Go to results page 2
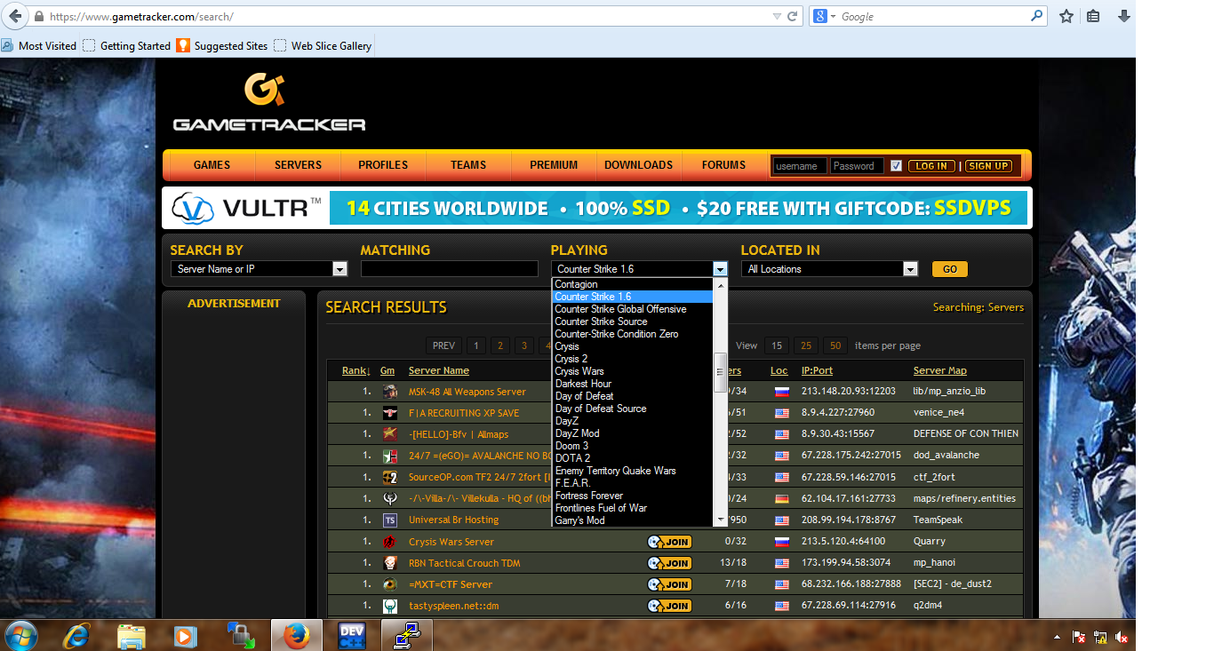Screen dimensions: 1214x651 click(x=500, y=345)
